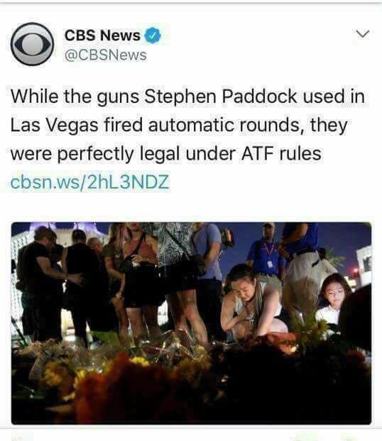Tap the tweet line about Las Vegas
Viewport: 382px width, 441px height.
[x=179, y=125]
